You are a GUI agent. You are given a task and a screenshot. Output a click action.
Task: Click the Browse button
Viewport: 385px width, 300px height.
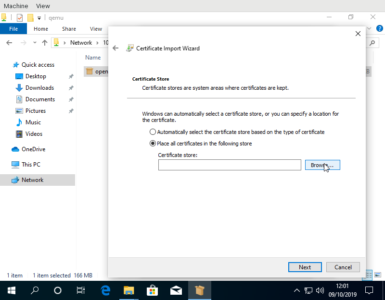(x=322, y=165)
